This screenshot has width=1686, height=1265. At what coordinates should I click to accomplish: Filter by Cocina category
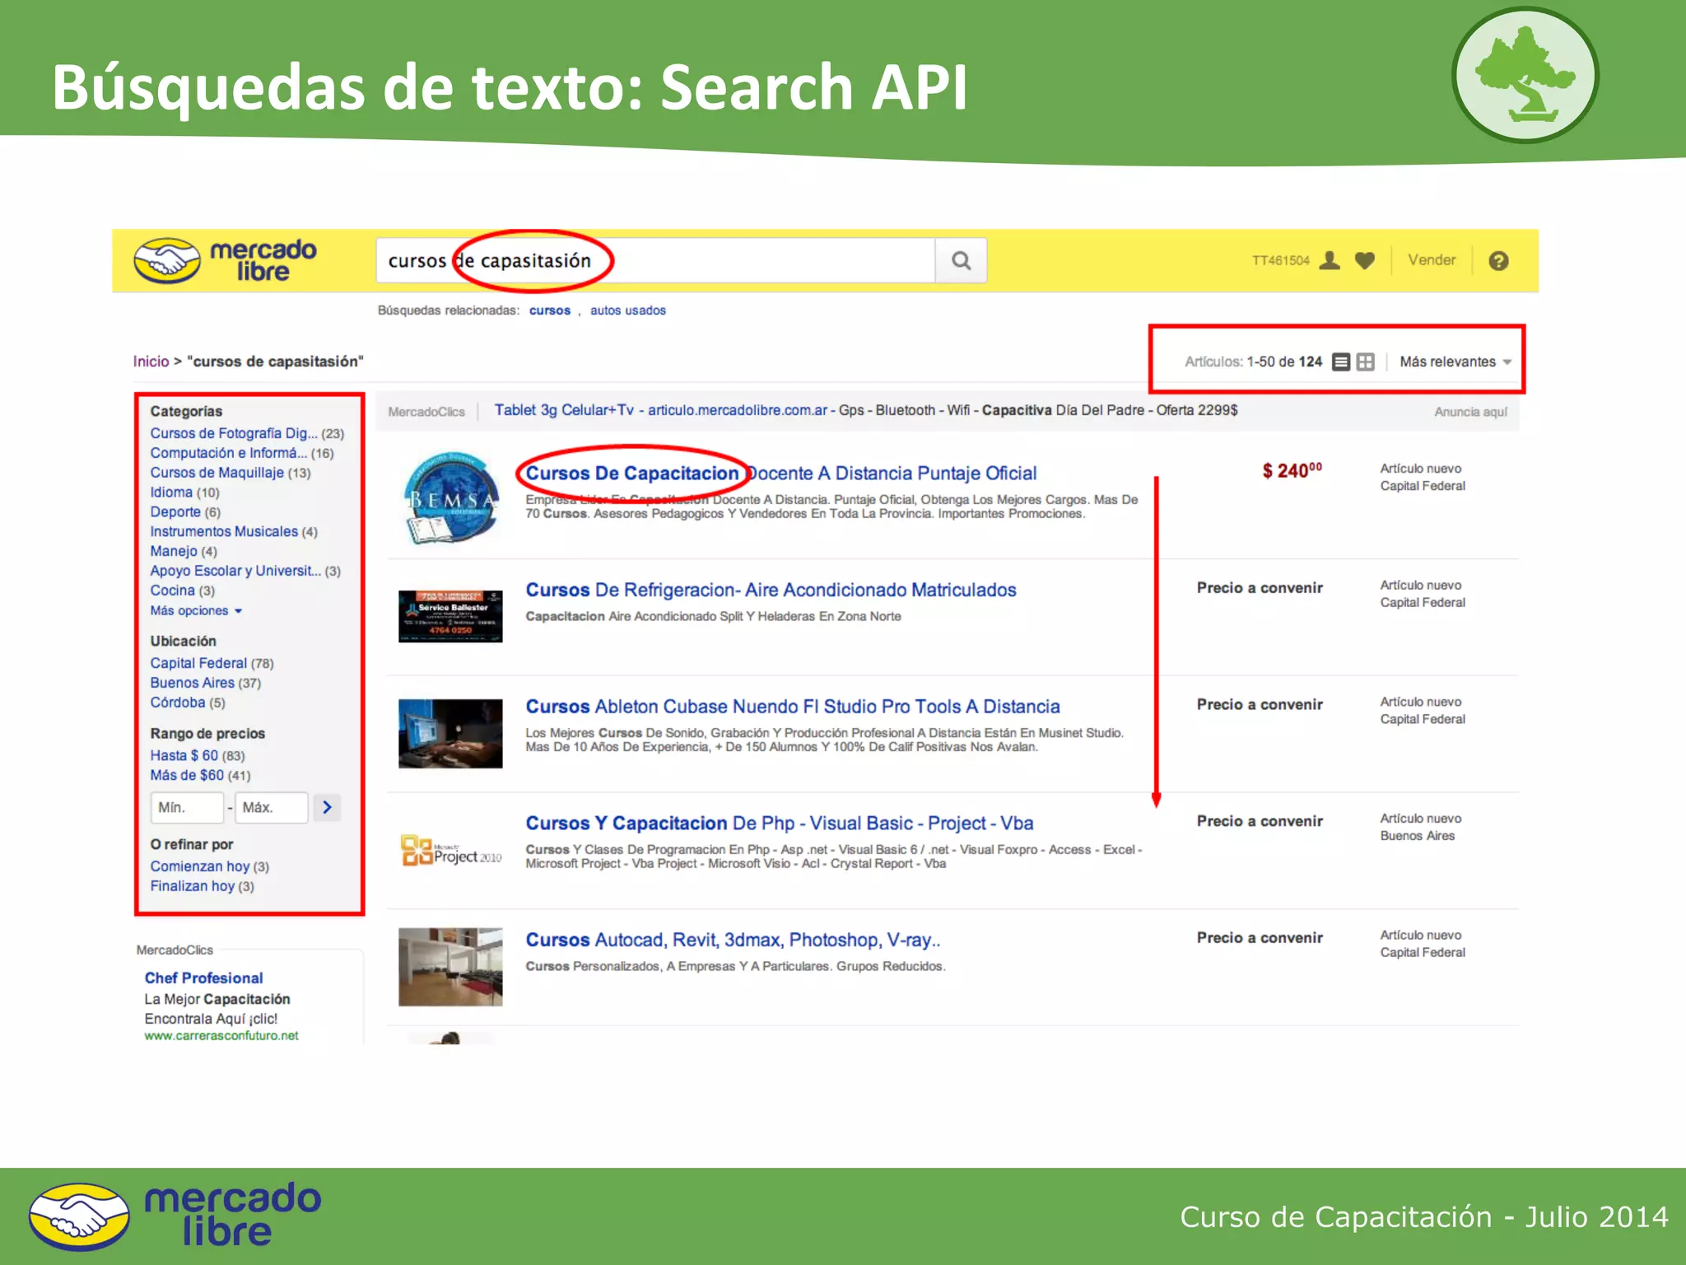pyautogui.click(x=173, y=590)
